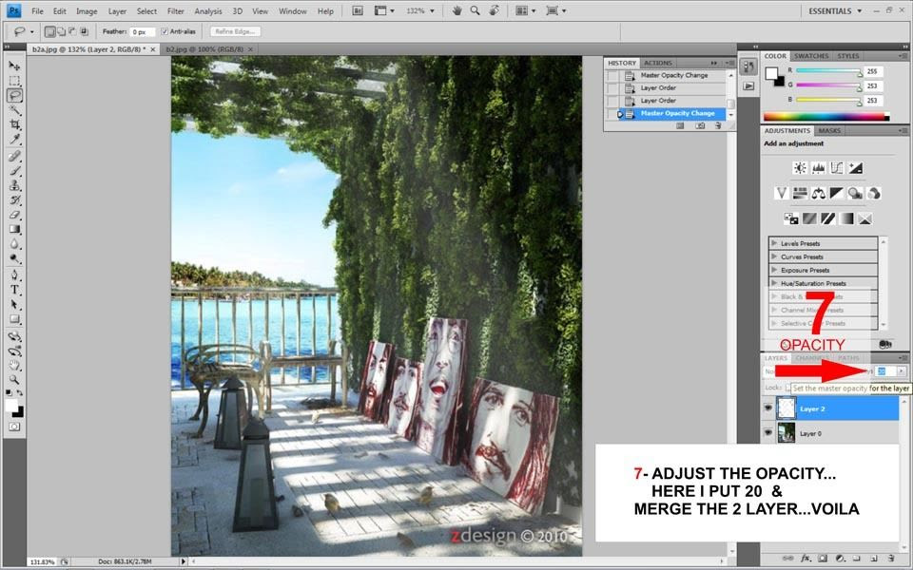Viewport: 913px width, 570px height.
Task: Delete current history state trash icon
Action: coord(718,125)
